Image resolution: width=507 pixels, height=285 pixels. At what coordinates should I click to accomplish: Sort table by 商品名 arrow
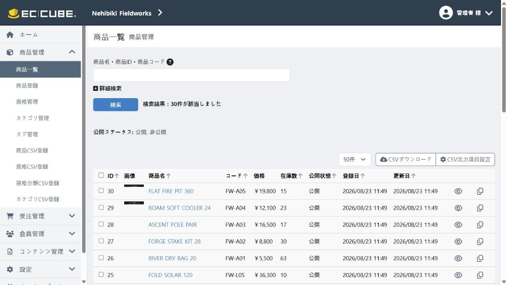click(x=168, y=176)
